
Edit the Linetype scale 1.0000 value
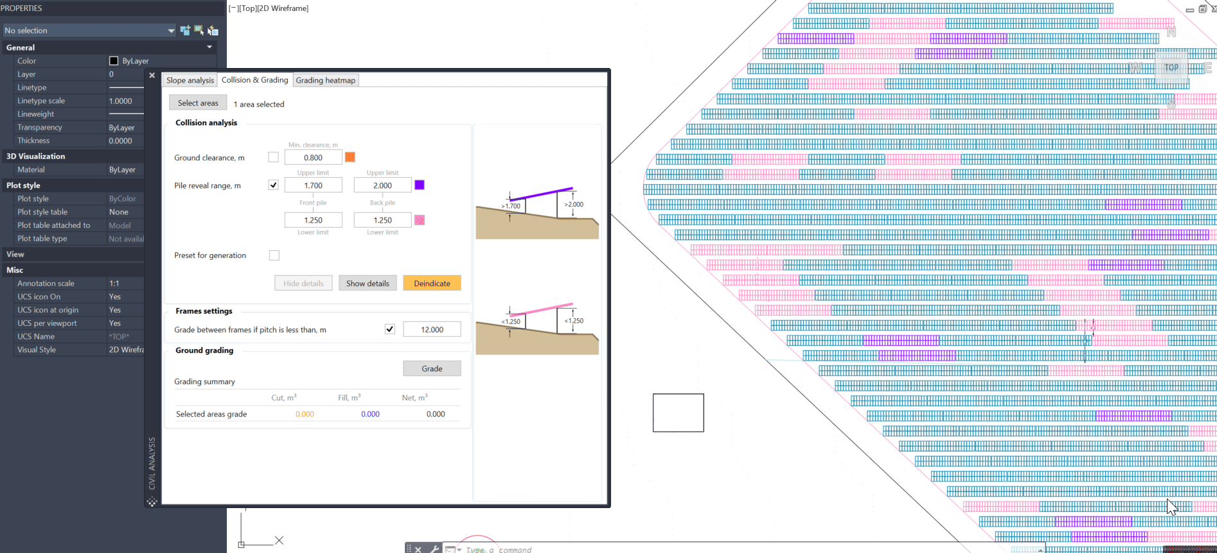[x=125, y=101]
